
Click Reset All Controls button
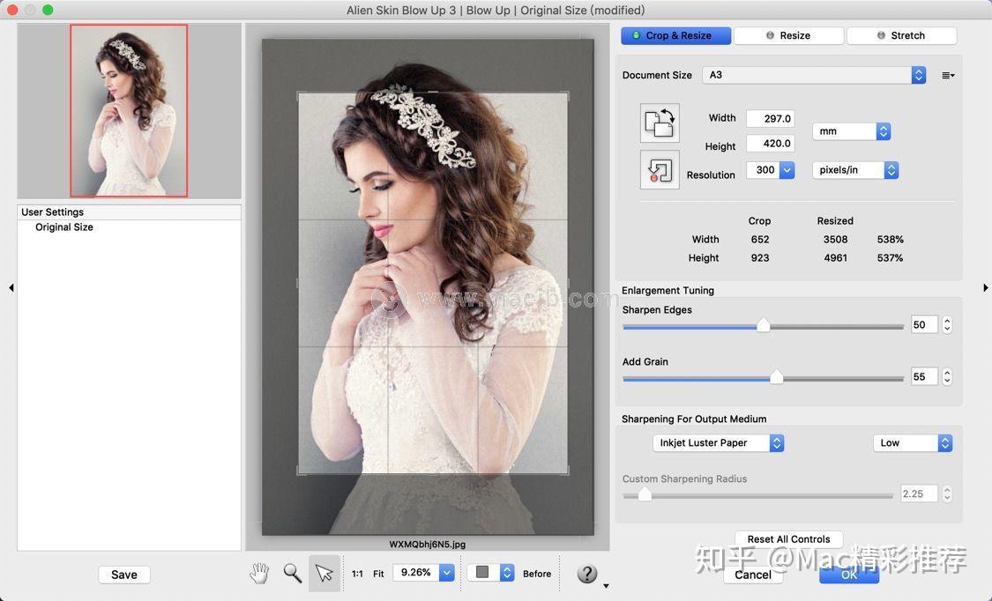coord(788,539)
